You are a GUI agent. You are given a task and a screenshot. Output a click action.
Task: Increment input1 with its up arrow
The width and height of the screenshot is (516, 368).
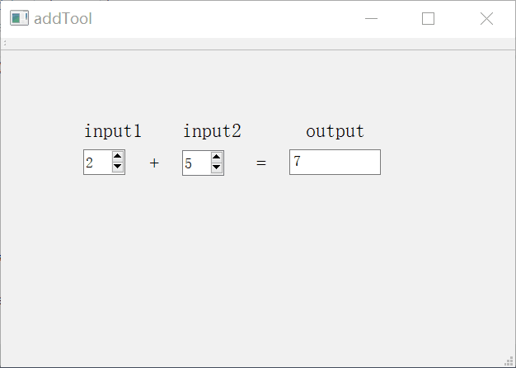point(117,157)
